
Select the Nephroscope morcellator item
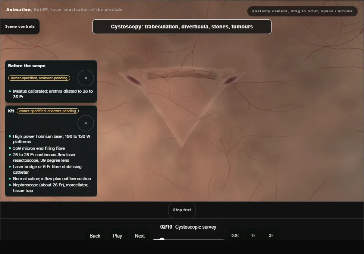51,188
